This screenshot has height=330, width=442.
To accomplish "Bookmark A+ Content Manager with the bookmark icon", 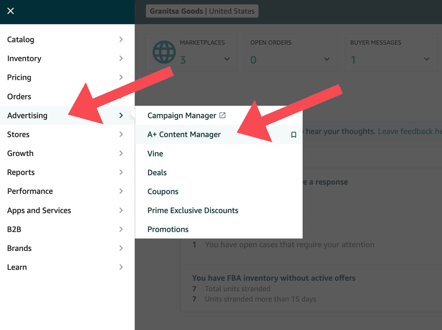I will 293,135.
